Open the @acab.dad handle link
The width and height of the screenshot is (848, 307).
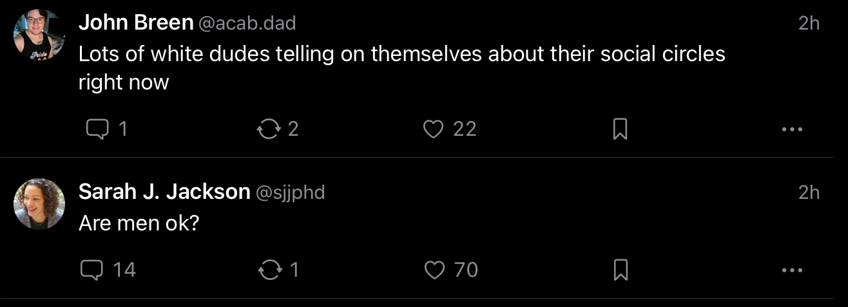tap(247, 24)
